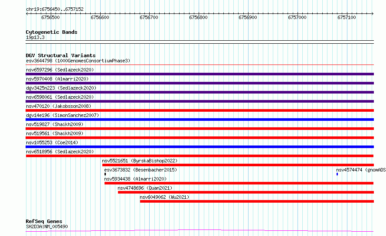386x236 pixels.
Task: Click nsv4748696 (Quan2021) label
Action: [x=145, y=188]
